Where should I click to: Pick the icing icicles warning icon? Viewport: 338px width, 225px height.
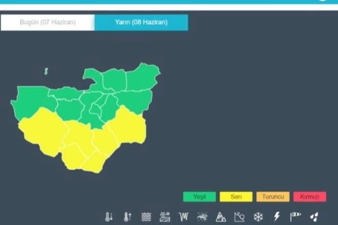(183, 217)
